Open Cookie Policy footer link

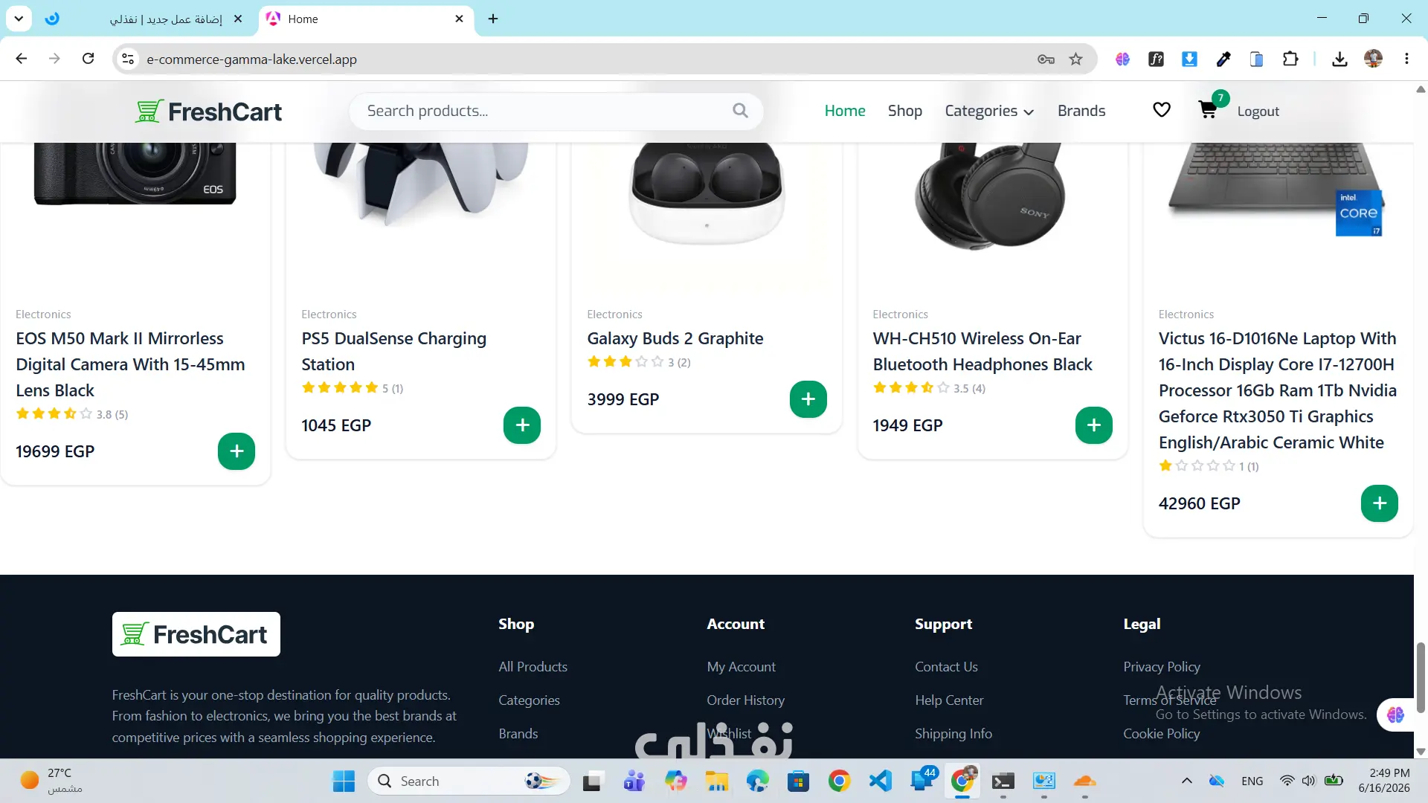[x=1162, y=734]
